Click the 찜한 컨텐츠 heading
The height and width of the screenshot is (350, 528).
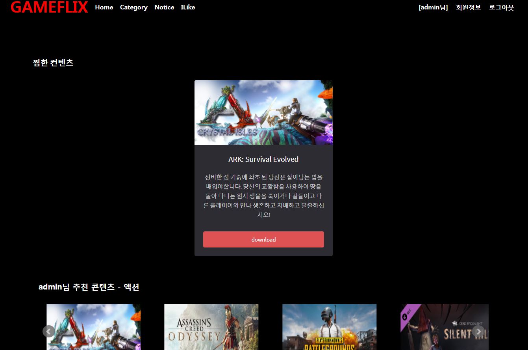[x=53, y=62]
